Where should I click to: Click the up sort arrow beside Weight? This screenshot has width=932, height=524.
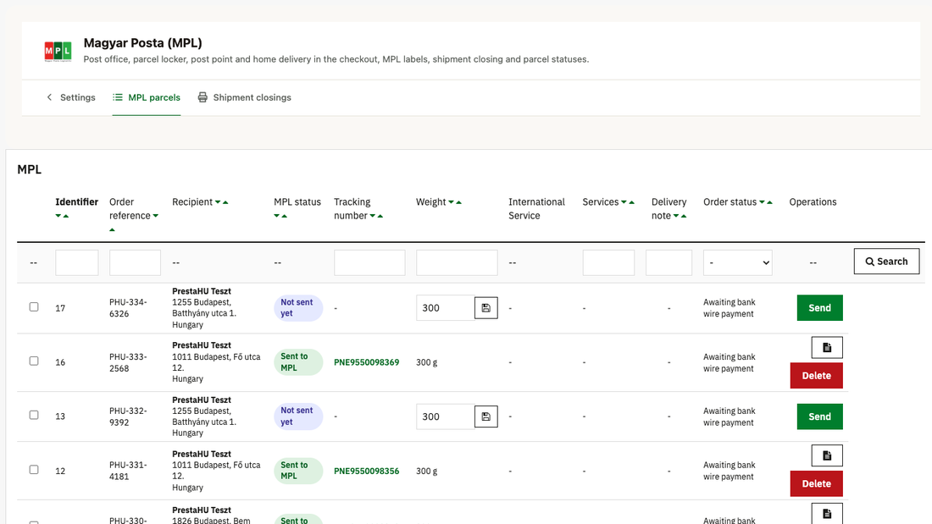(x=459, y=202)
